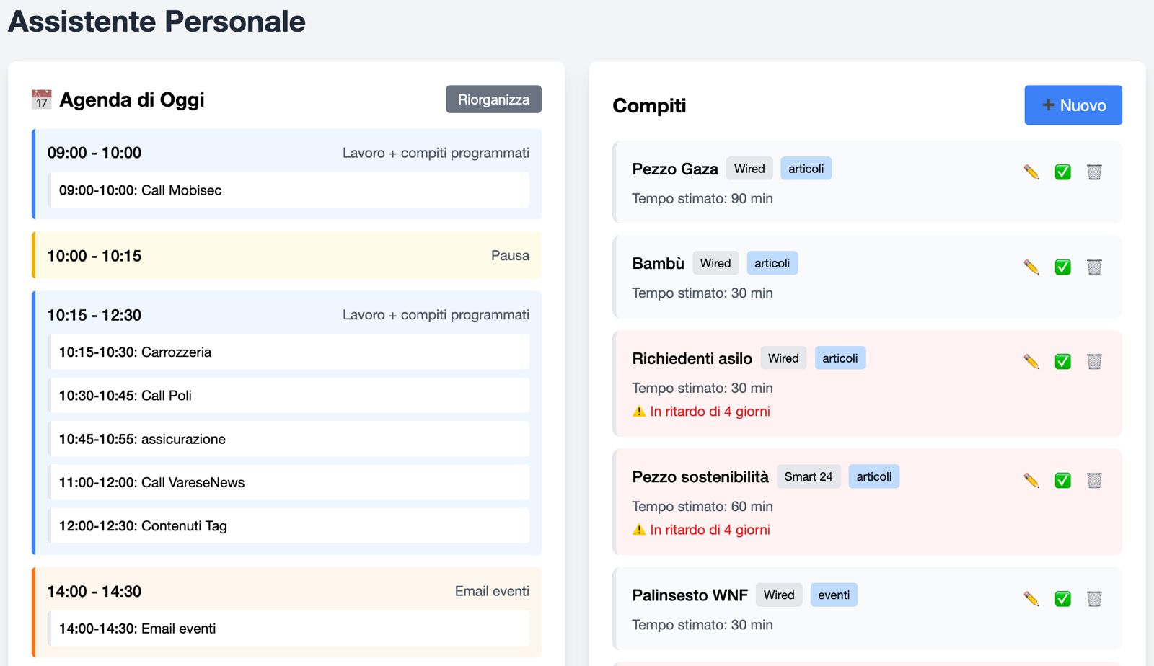Complete the Palinsesto WNF task

pyautogui.click(x=1062, y=599)
